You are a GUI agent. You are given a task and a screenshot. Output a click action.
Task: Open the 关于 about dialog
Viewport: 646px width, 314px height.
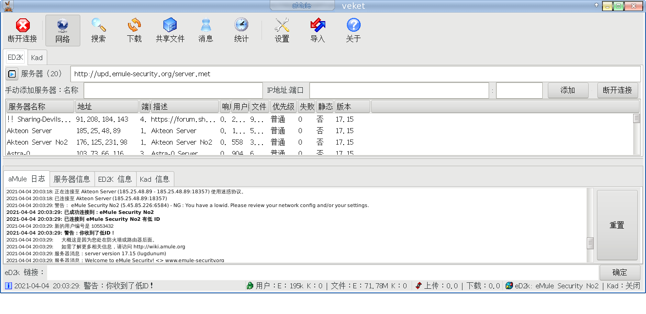click(x=354, y=31)
